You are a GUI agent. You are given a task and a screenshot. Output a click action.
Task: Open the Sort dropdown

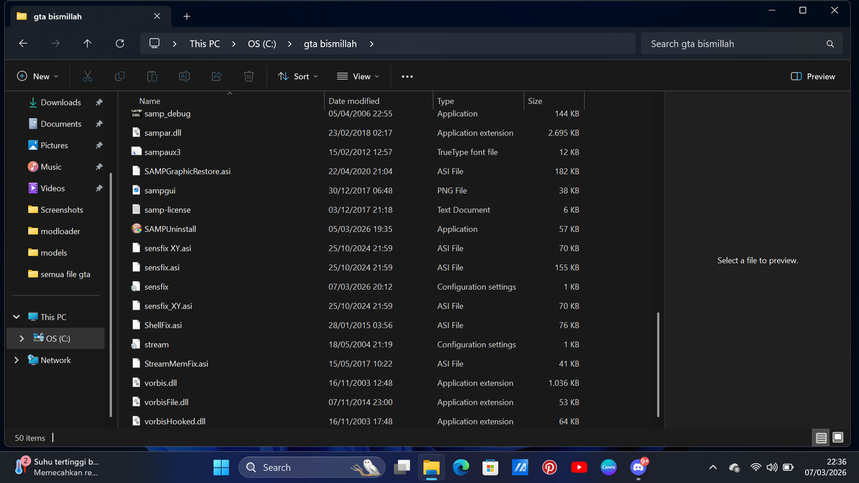(x=298, y=76)
